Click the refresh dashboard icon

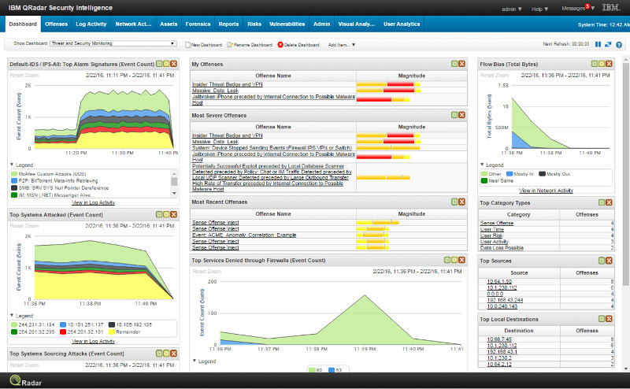608,45
